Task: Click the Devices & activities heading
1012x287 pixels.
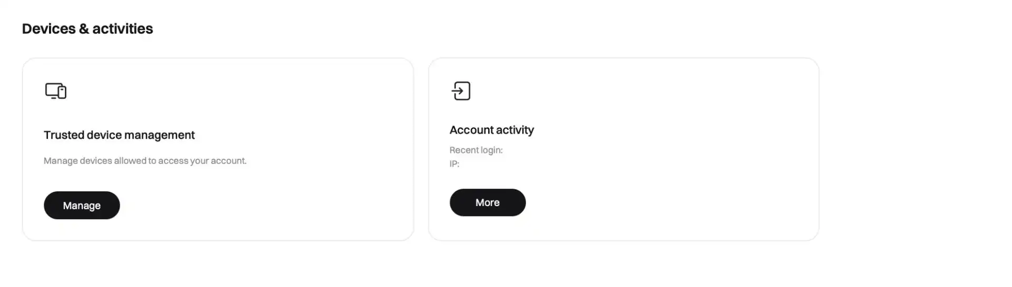Action: click(87, 29)
